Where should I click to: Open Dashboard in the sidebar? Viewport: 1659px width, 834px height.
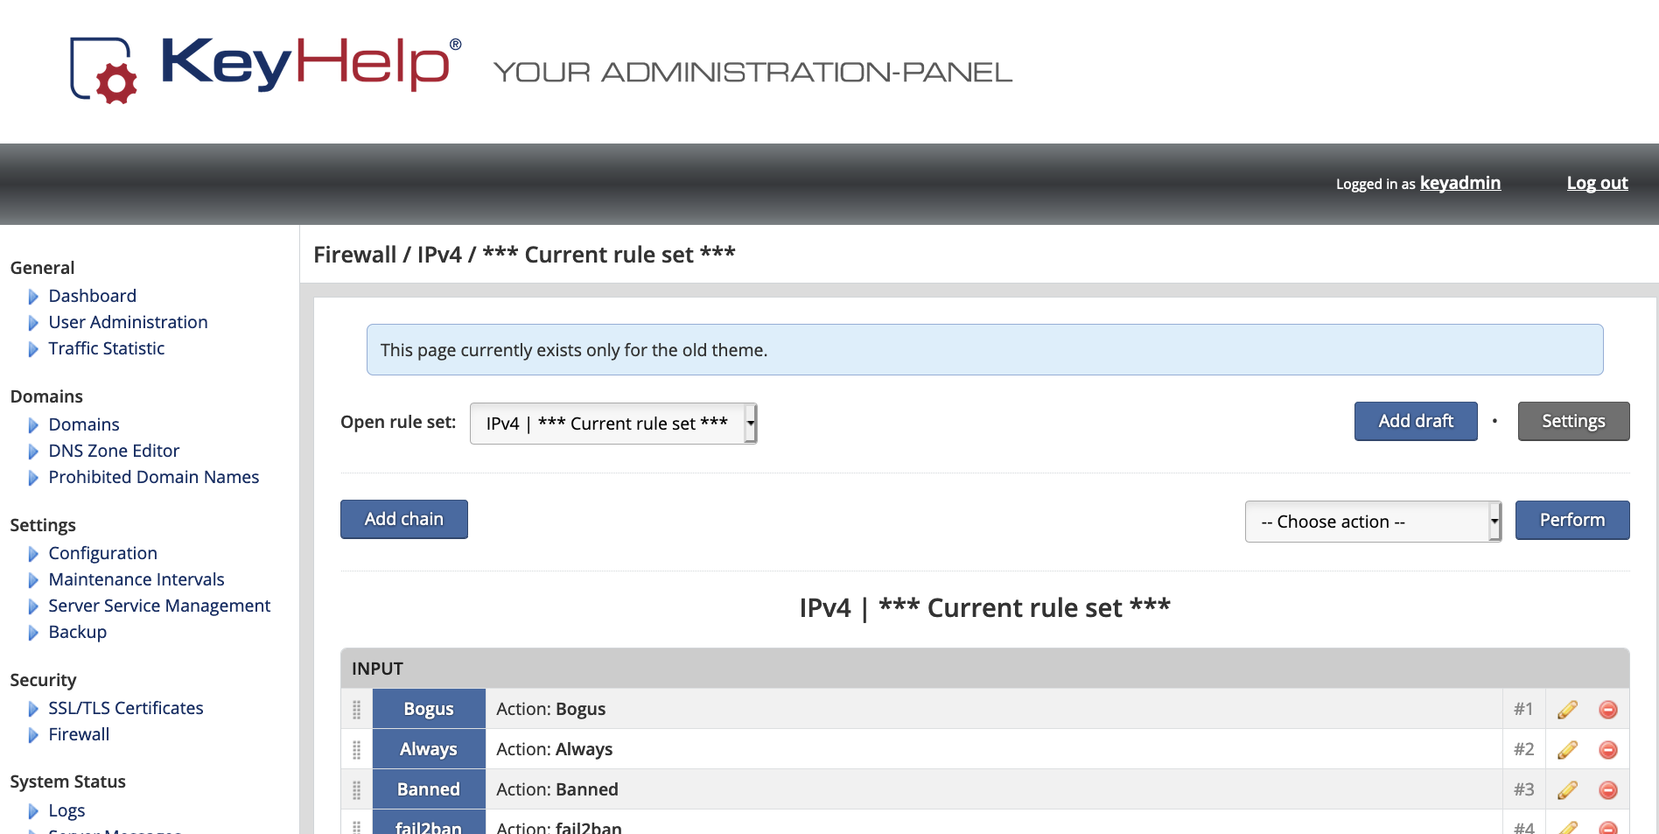92,296
